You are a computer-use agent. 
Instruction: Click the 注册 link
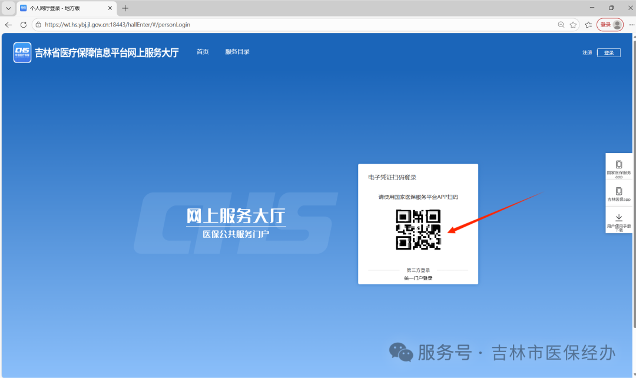pyautogui.click(x=587, y=53)
